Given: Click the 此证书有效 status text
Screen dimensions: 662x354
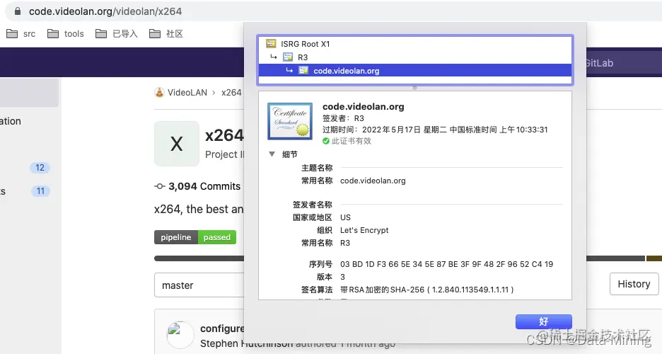Looking at the screenshot, I should [352, 141].
